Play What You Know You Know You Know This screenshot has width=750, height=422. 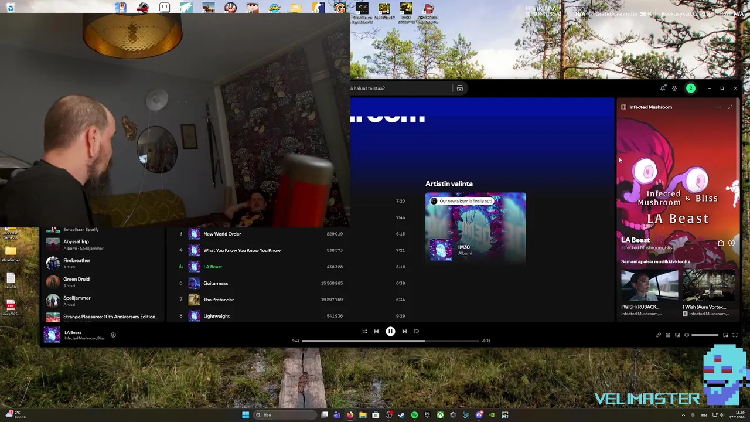pos(242,250)
